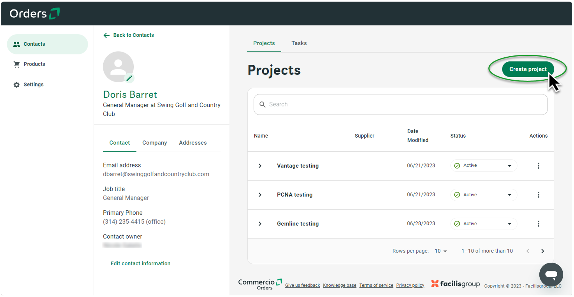574x297 pixels.
Task: Click the 06/28/2023 date cell
Action: [421, 224]
